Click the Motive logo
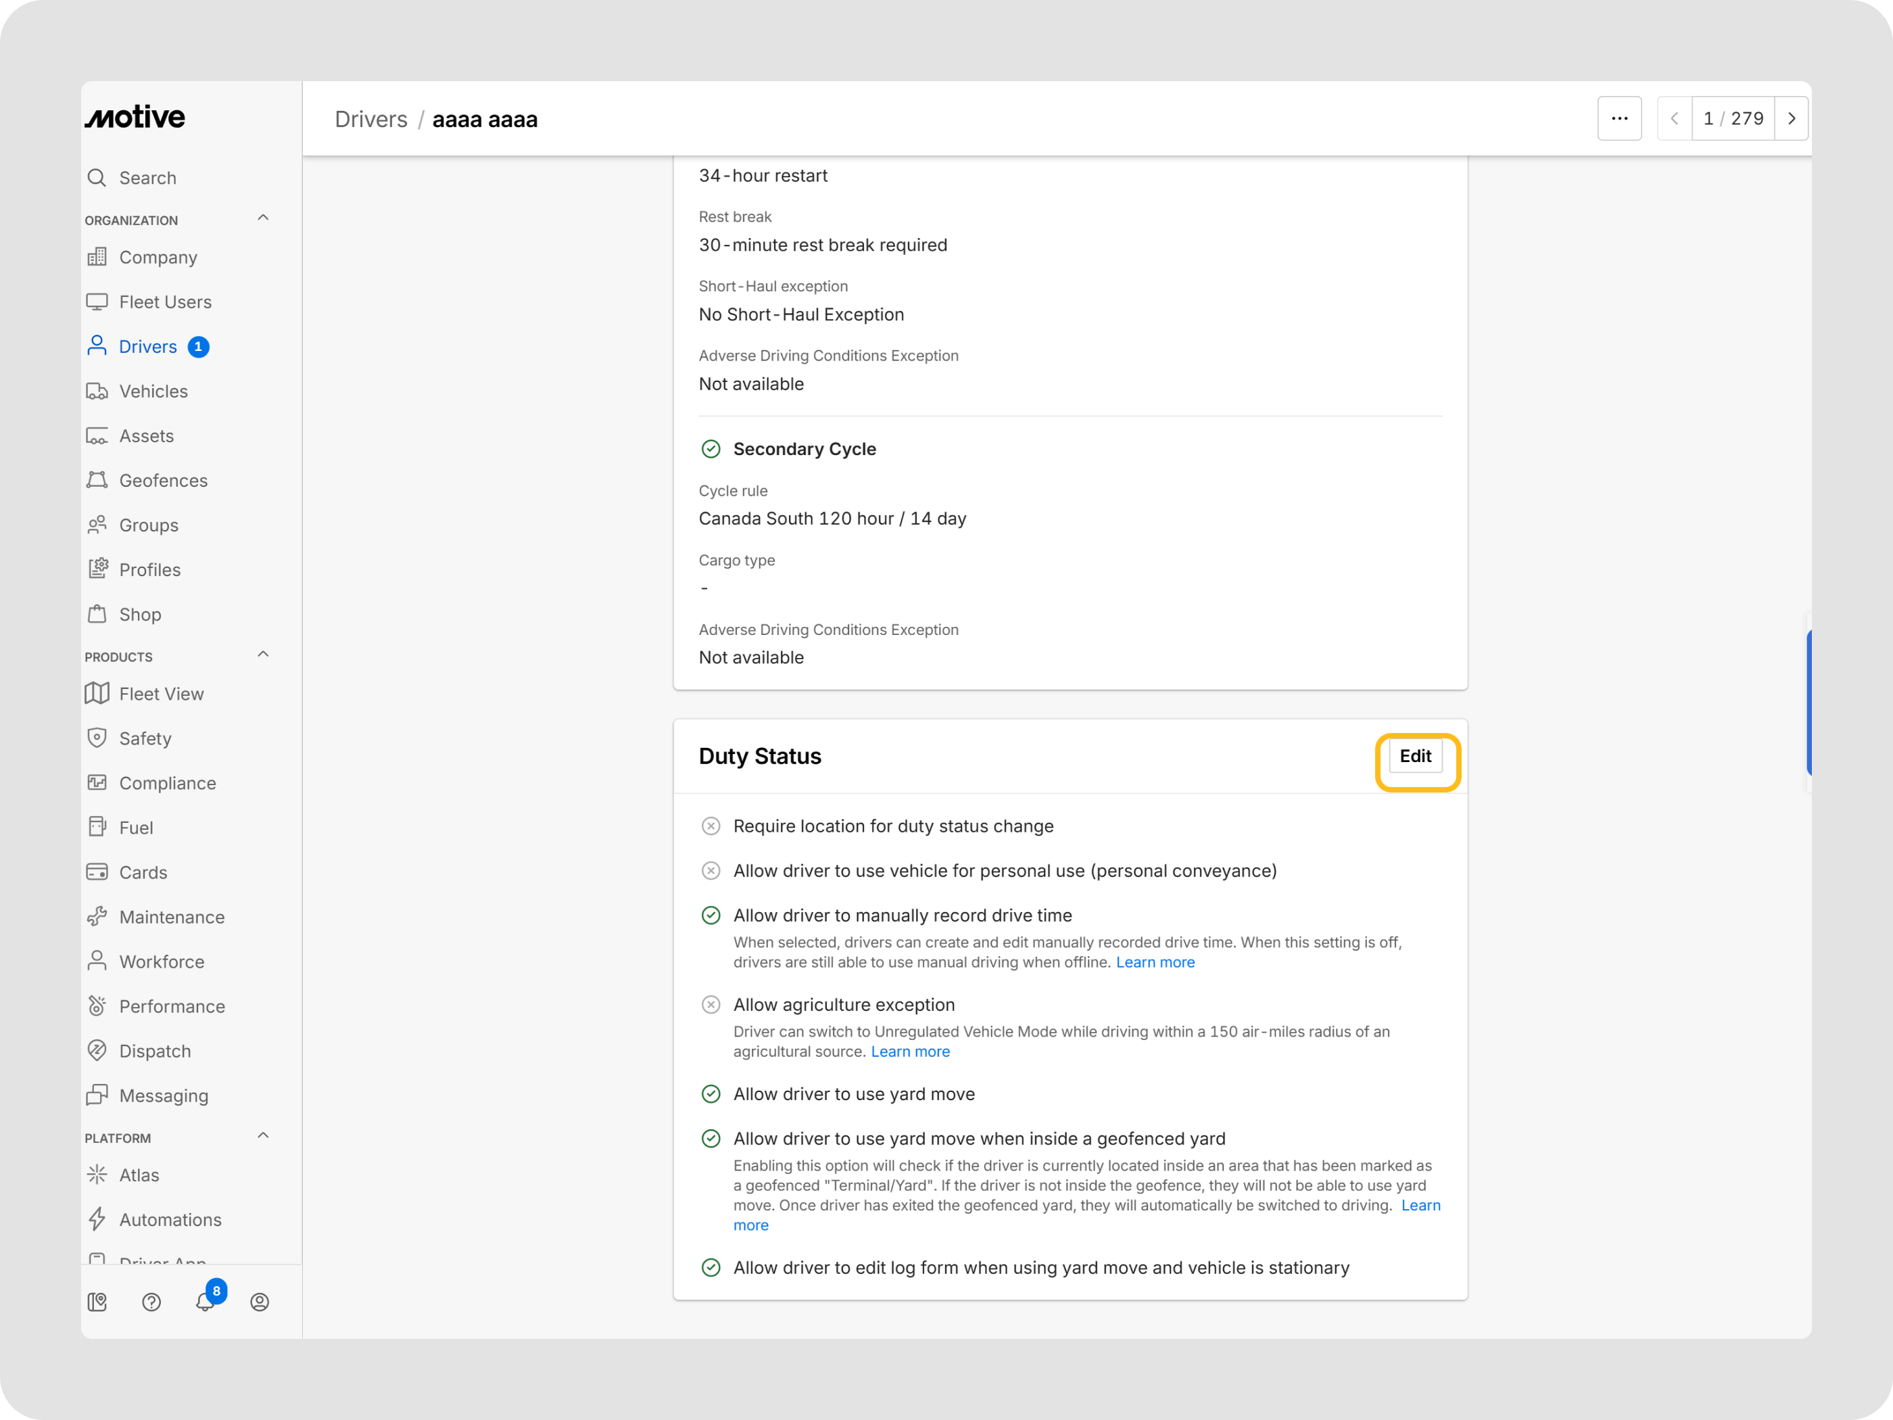The image size is (1893, 1420). pyautogui.click(x=135, y=117)
